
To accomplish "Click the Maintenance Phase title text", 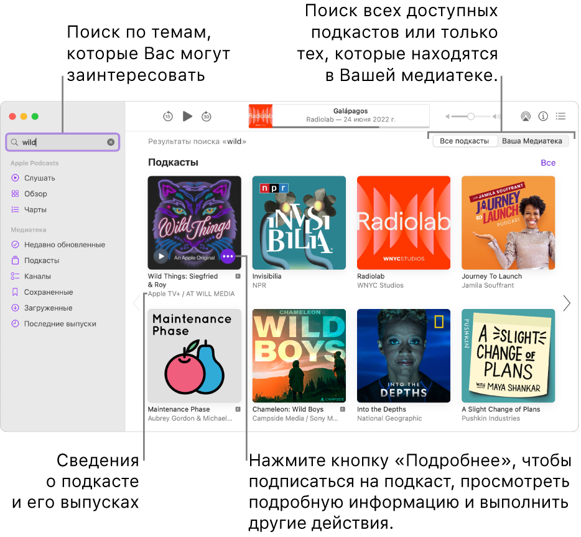I will point(179,409).
